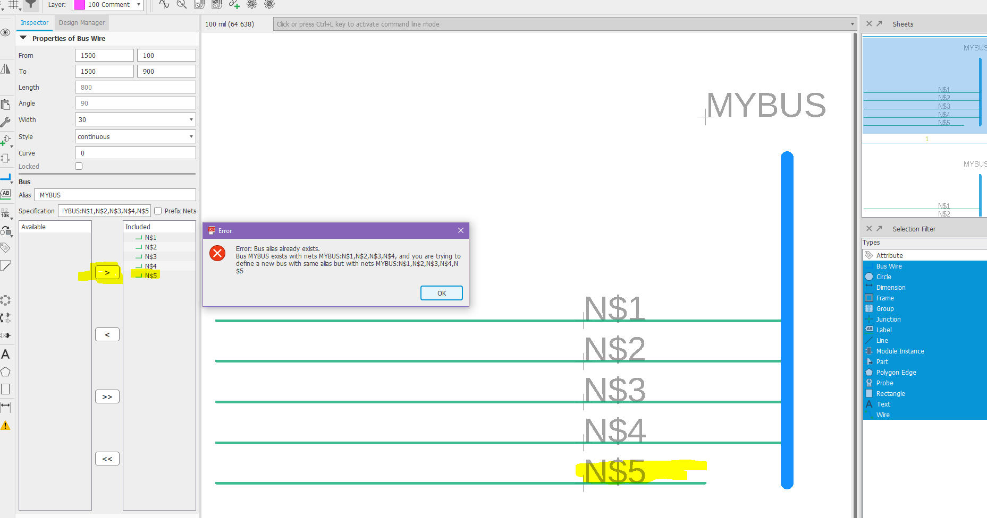Click the magenta layer color swatch

79,5
